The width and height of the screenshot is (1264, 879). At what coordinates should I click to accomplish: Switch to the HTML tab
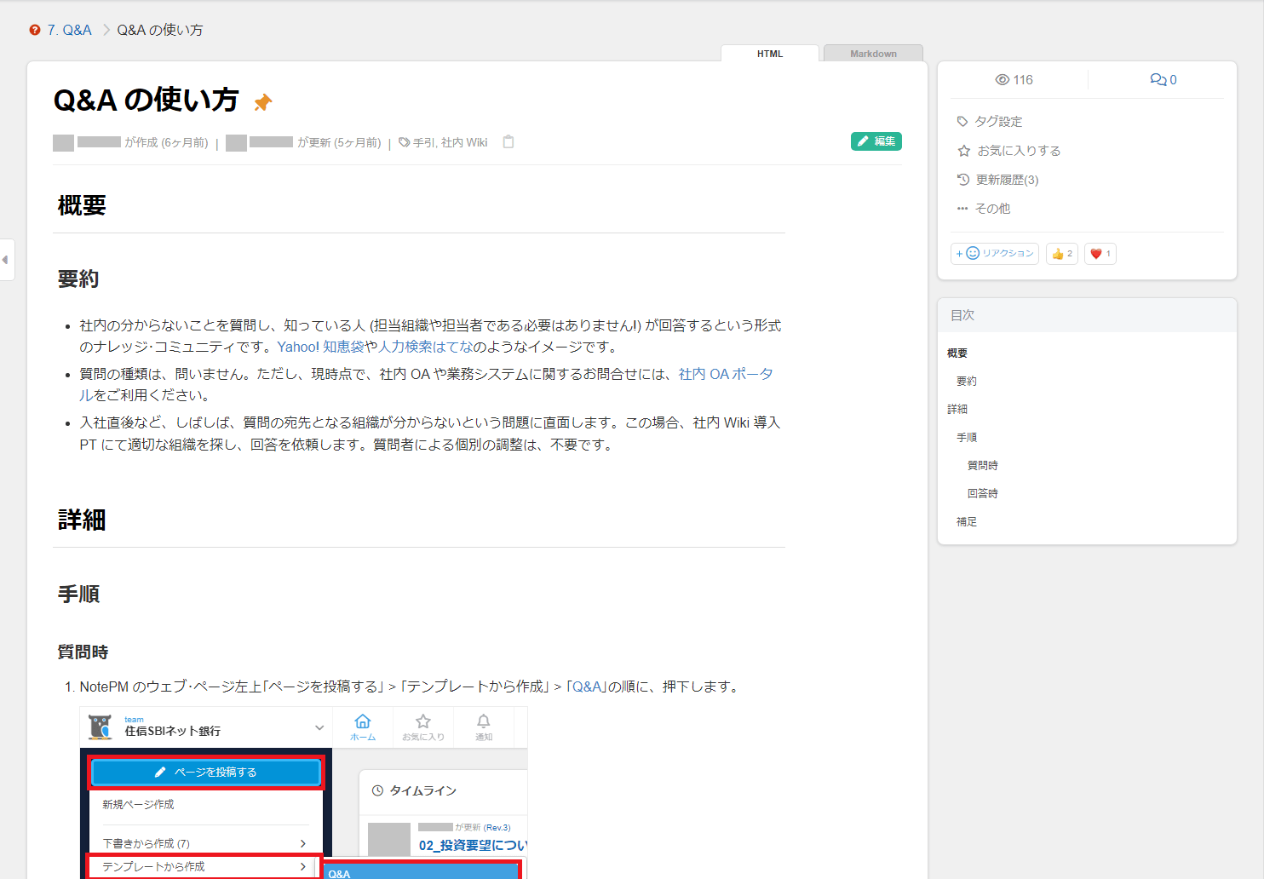(770, 54)
